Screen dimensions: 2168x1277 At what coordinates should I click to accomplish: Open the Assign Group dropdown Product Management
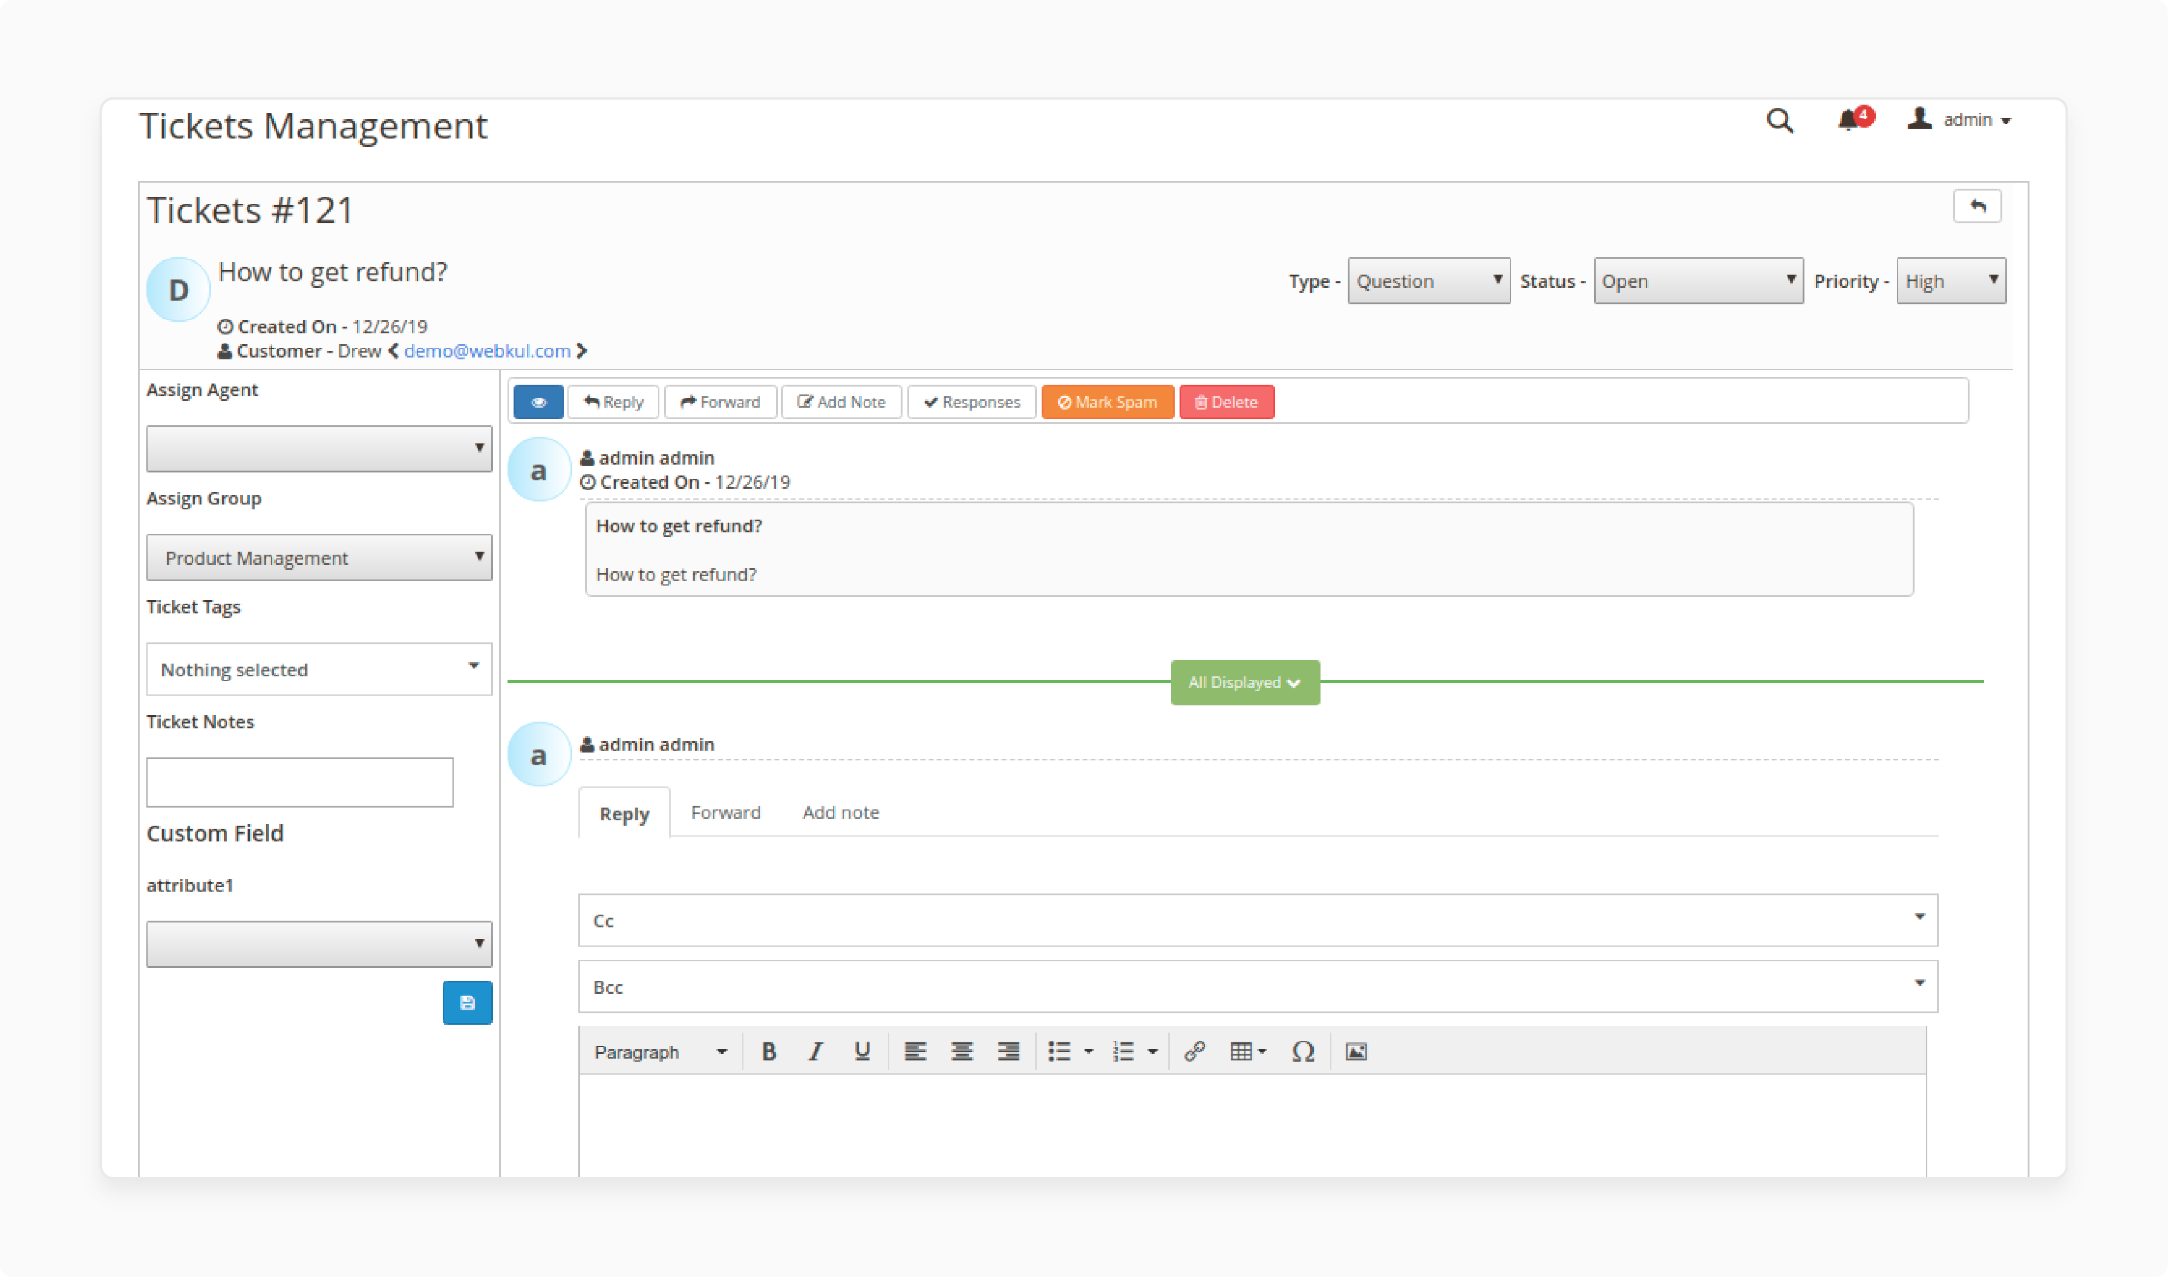point(319,557)
